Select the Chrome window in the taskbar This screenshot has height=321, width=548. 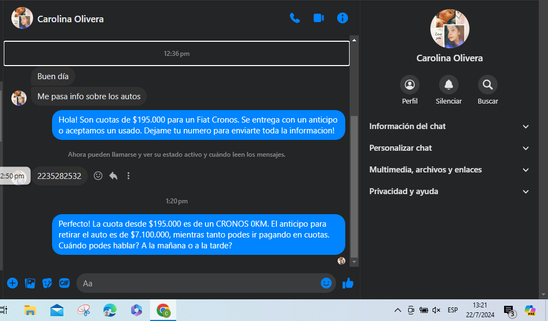163,310
